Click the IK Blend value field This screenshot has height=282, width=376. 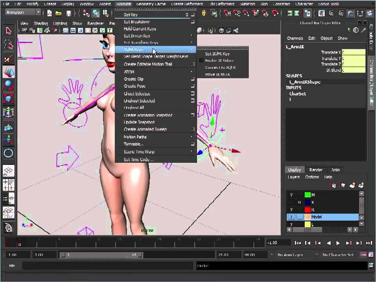click(x=353, y=70)
